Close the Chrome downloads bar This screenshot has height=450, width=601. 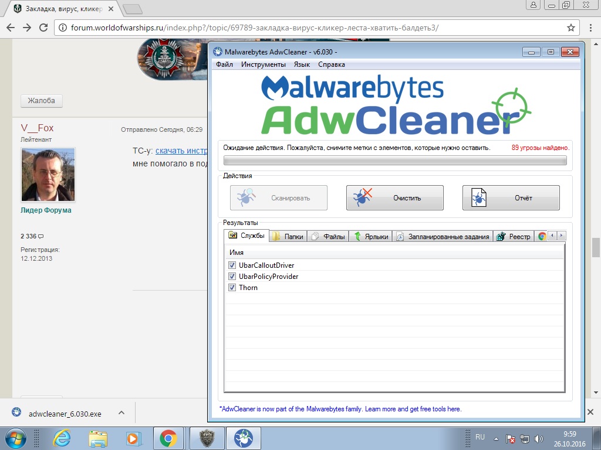590,412
